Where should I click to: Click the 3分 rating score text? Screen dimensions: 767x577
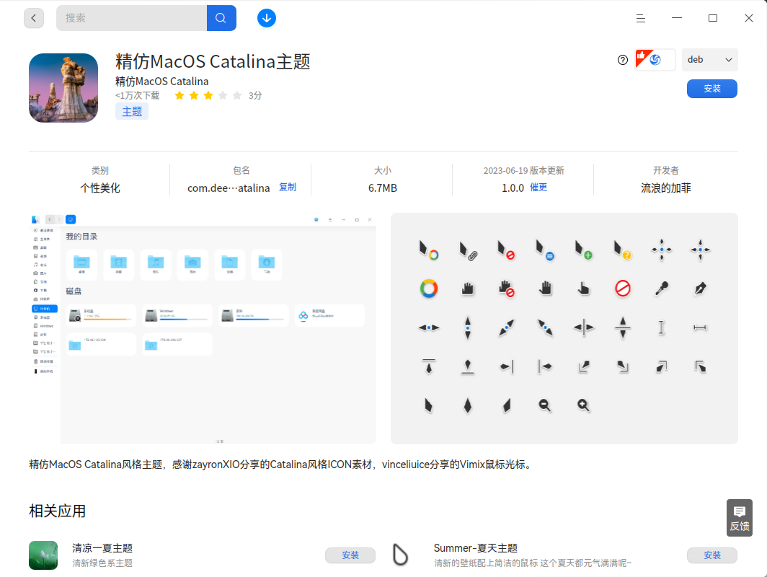point(255,95)
